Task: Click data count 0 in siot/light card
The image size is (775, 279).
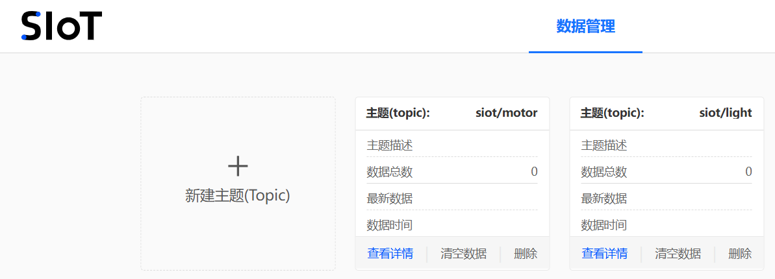Action: (x=749, y=172)
